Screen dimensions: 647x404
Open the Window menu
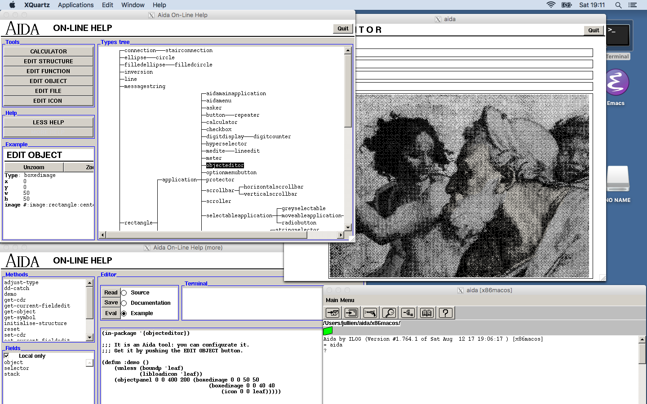click(x=133, y=5)
